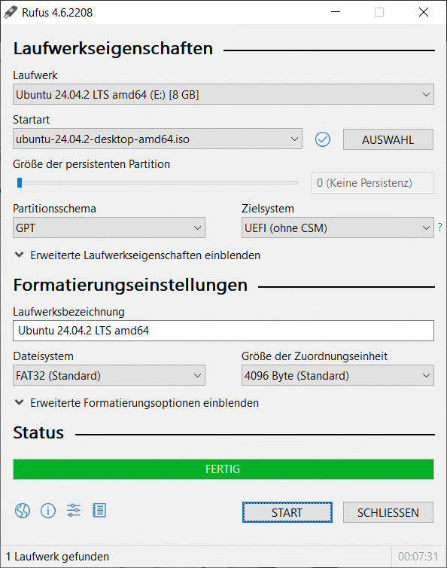Open the Startart ISO selection dropdown

point(157,139)
